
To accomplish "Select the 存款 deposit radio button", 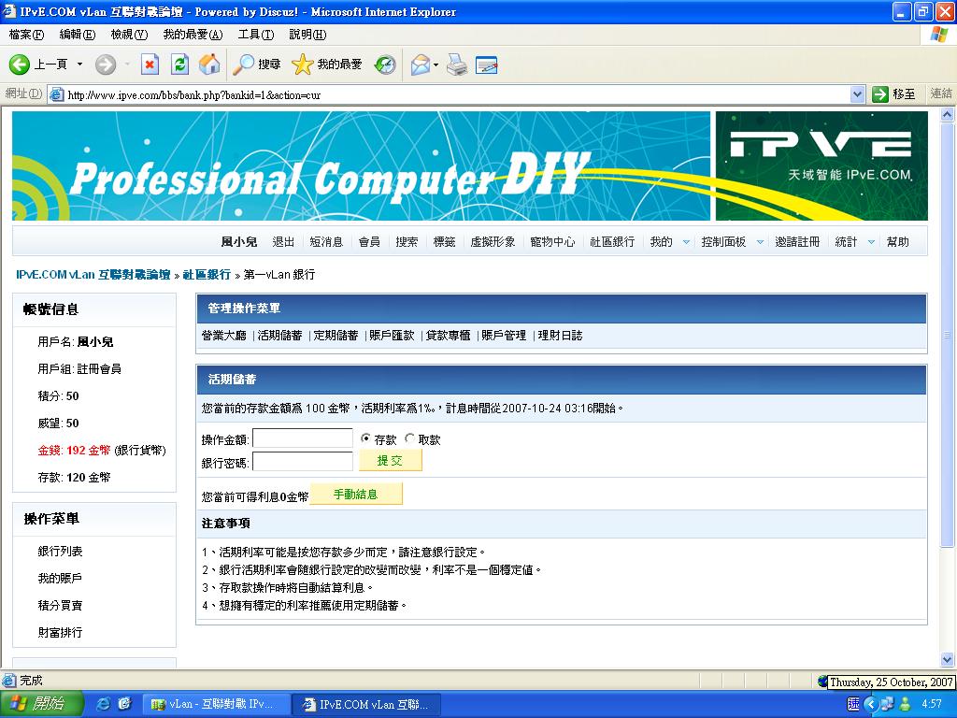I will click(x=365, y=438).
